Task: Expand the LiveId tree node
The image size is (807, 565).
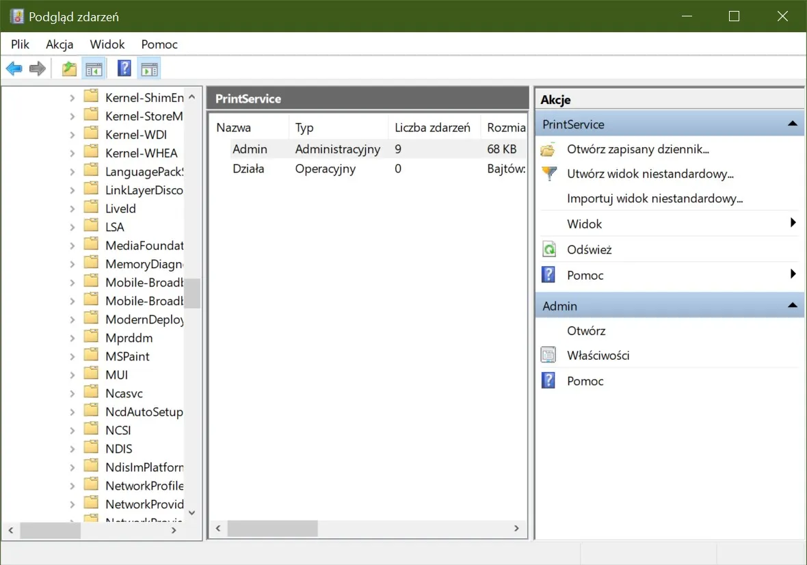Action: click(73, 207)
